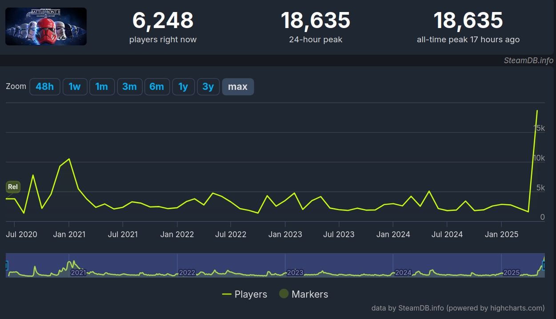
Task: Switch the chart to 1m zoom
Action: coord(102,87)
